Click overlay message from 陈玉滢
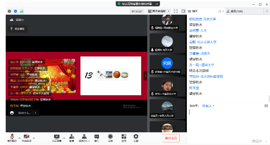The height and width of the screenshot is (145, 270). 20,106
